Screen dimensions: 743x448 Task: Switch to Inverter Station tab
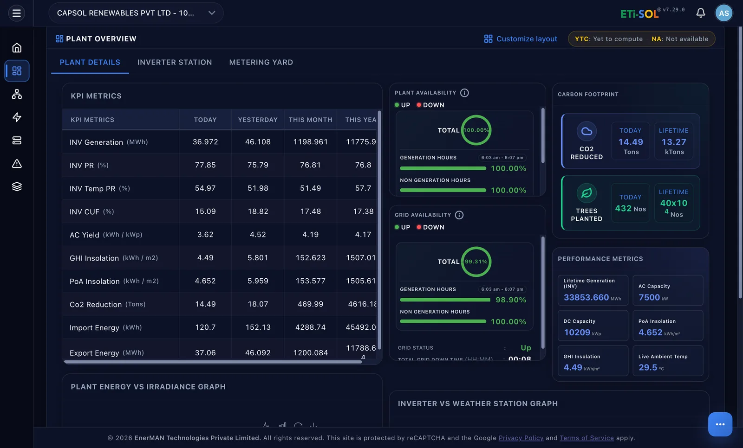[x=175, y=63]
